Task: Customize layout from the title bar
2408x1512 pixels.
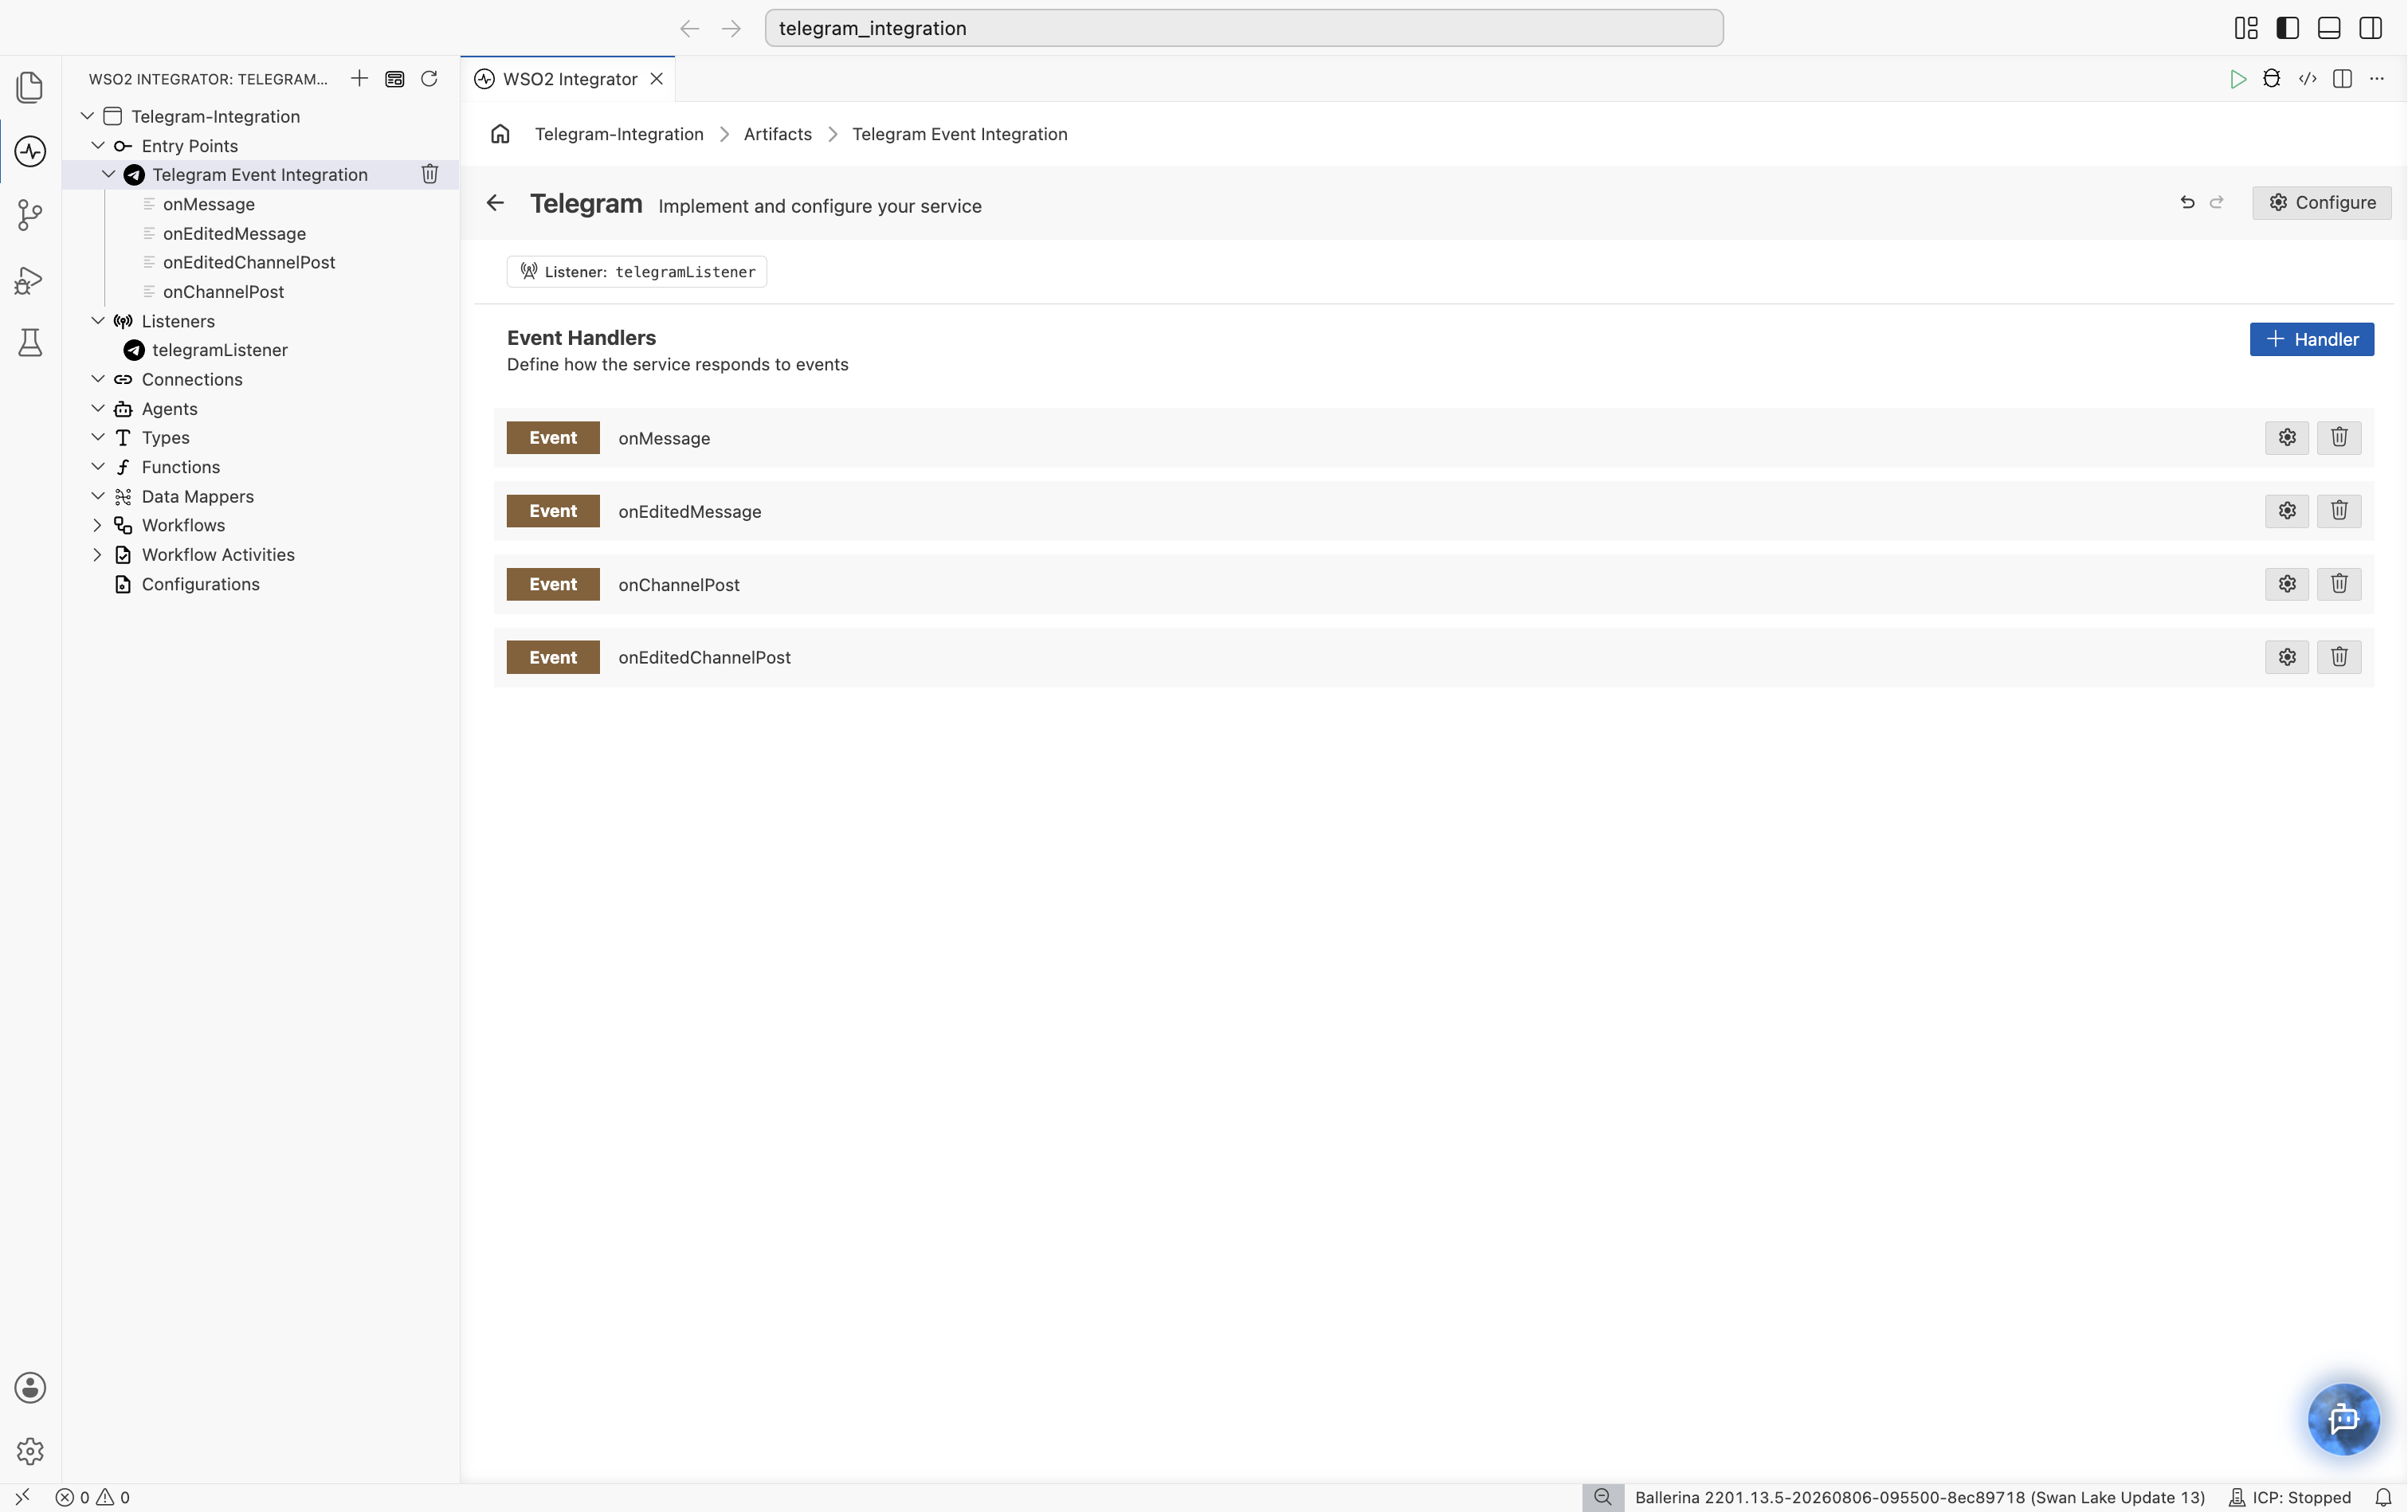Action: click(x=2246, y=28)
